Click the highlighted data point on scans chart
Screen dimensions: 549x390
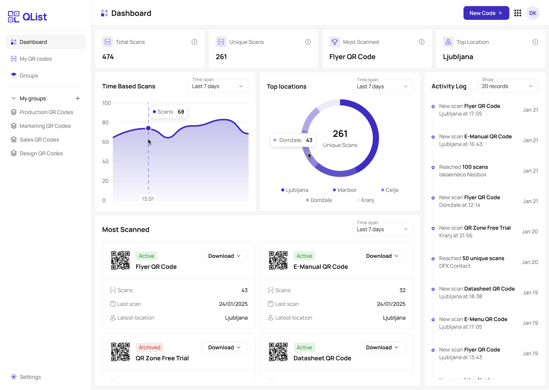point(148,128)
